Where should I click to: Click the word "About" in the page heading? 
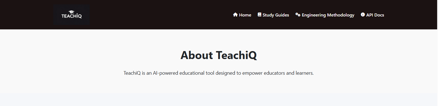[x=197, y=55]
